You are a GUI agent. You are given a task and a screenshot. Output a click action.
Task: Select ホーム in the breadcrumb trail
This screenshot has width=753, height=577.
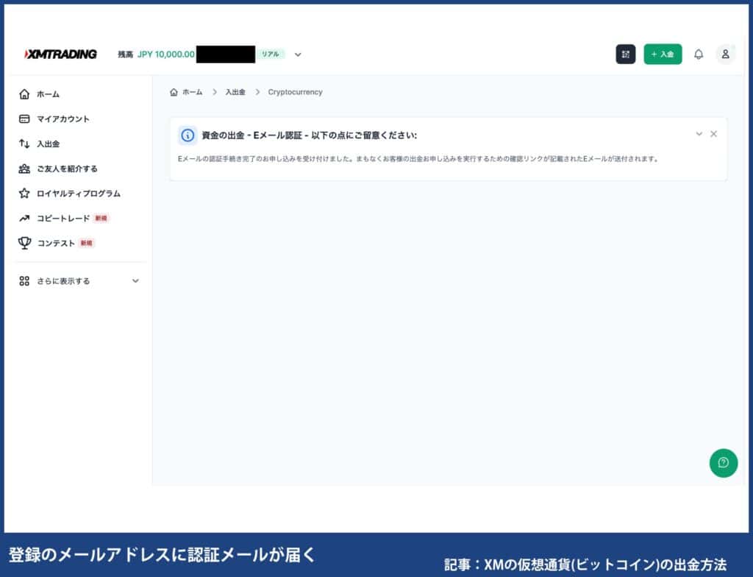(190, 92)
